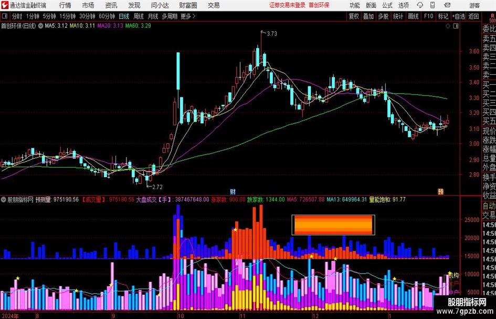Viewport: 496px width, 319px height.
Task: Click the orange gradient volume box
Action: point(333,225)
